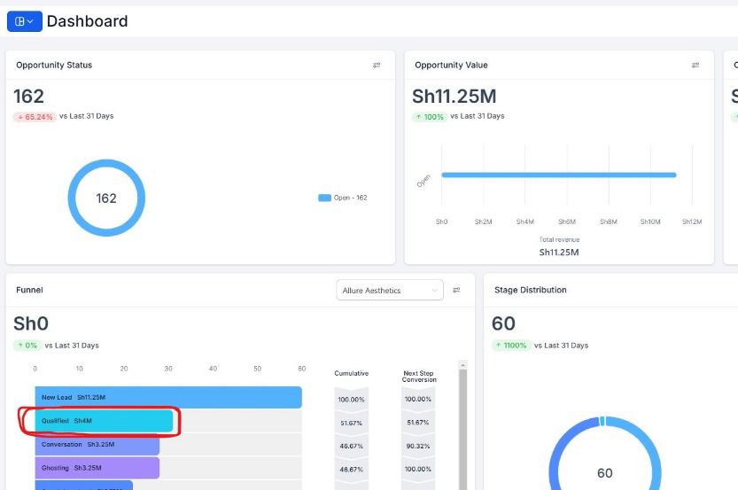The width and height of the screenshot is (738, 490).
Task: Click the 1100% badge in Stage Distribution
Action: click(511, 346)
